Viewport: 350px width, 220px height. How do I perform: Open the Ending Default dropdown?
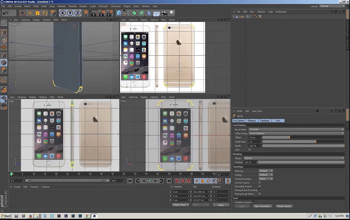[x=266, y=175]
